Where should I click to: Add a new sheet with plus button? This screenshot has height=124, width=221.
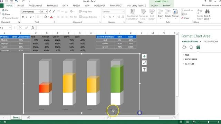coord(29,117)
